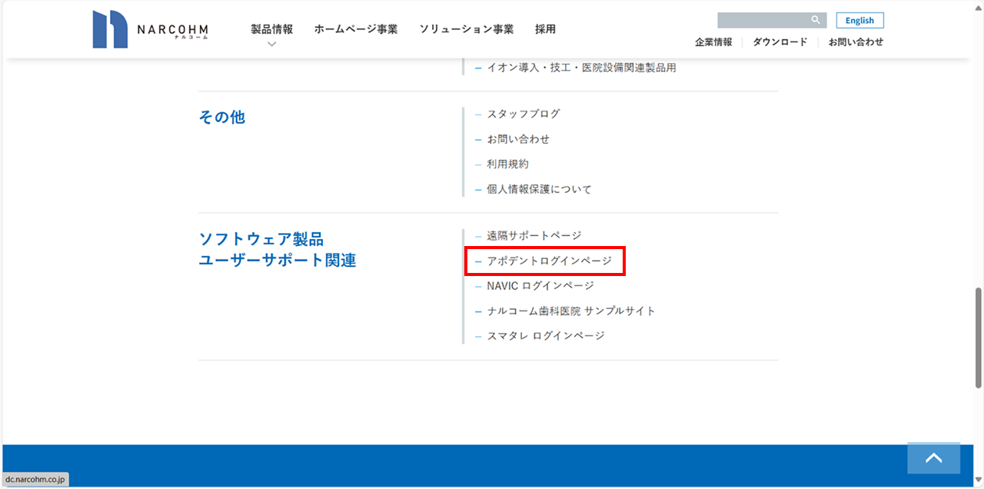Open 企業情報 link
Screen dimensions: 984x489
pos(713,42)
